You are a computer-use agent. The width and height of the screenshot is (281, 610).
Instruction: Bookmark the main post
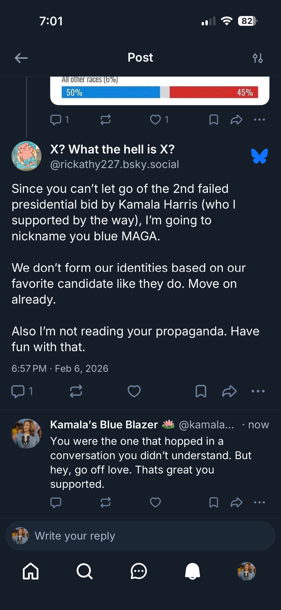point(201,391)
